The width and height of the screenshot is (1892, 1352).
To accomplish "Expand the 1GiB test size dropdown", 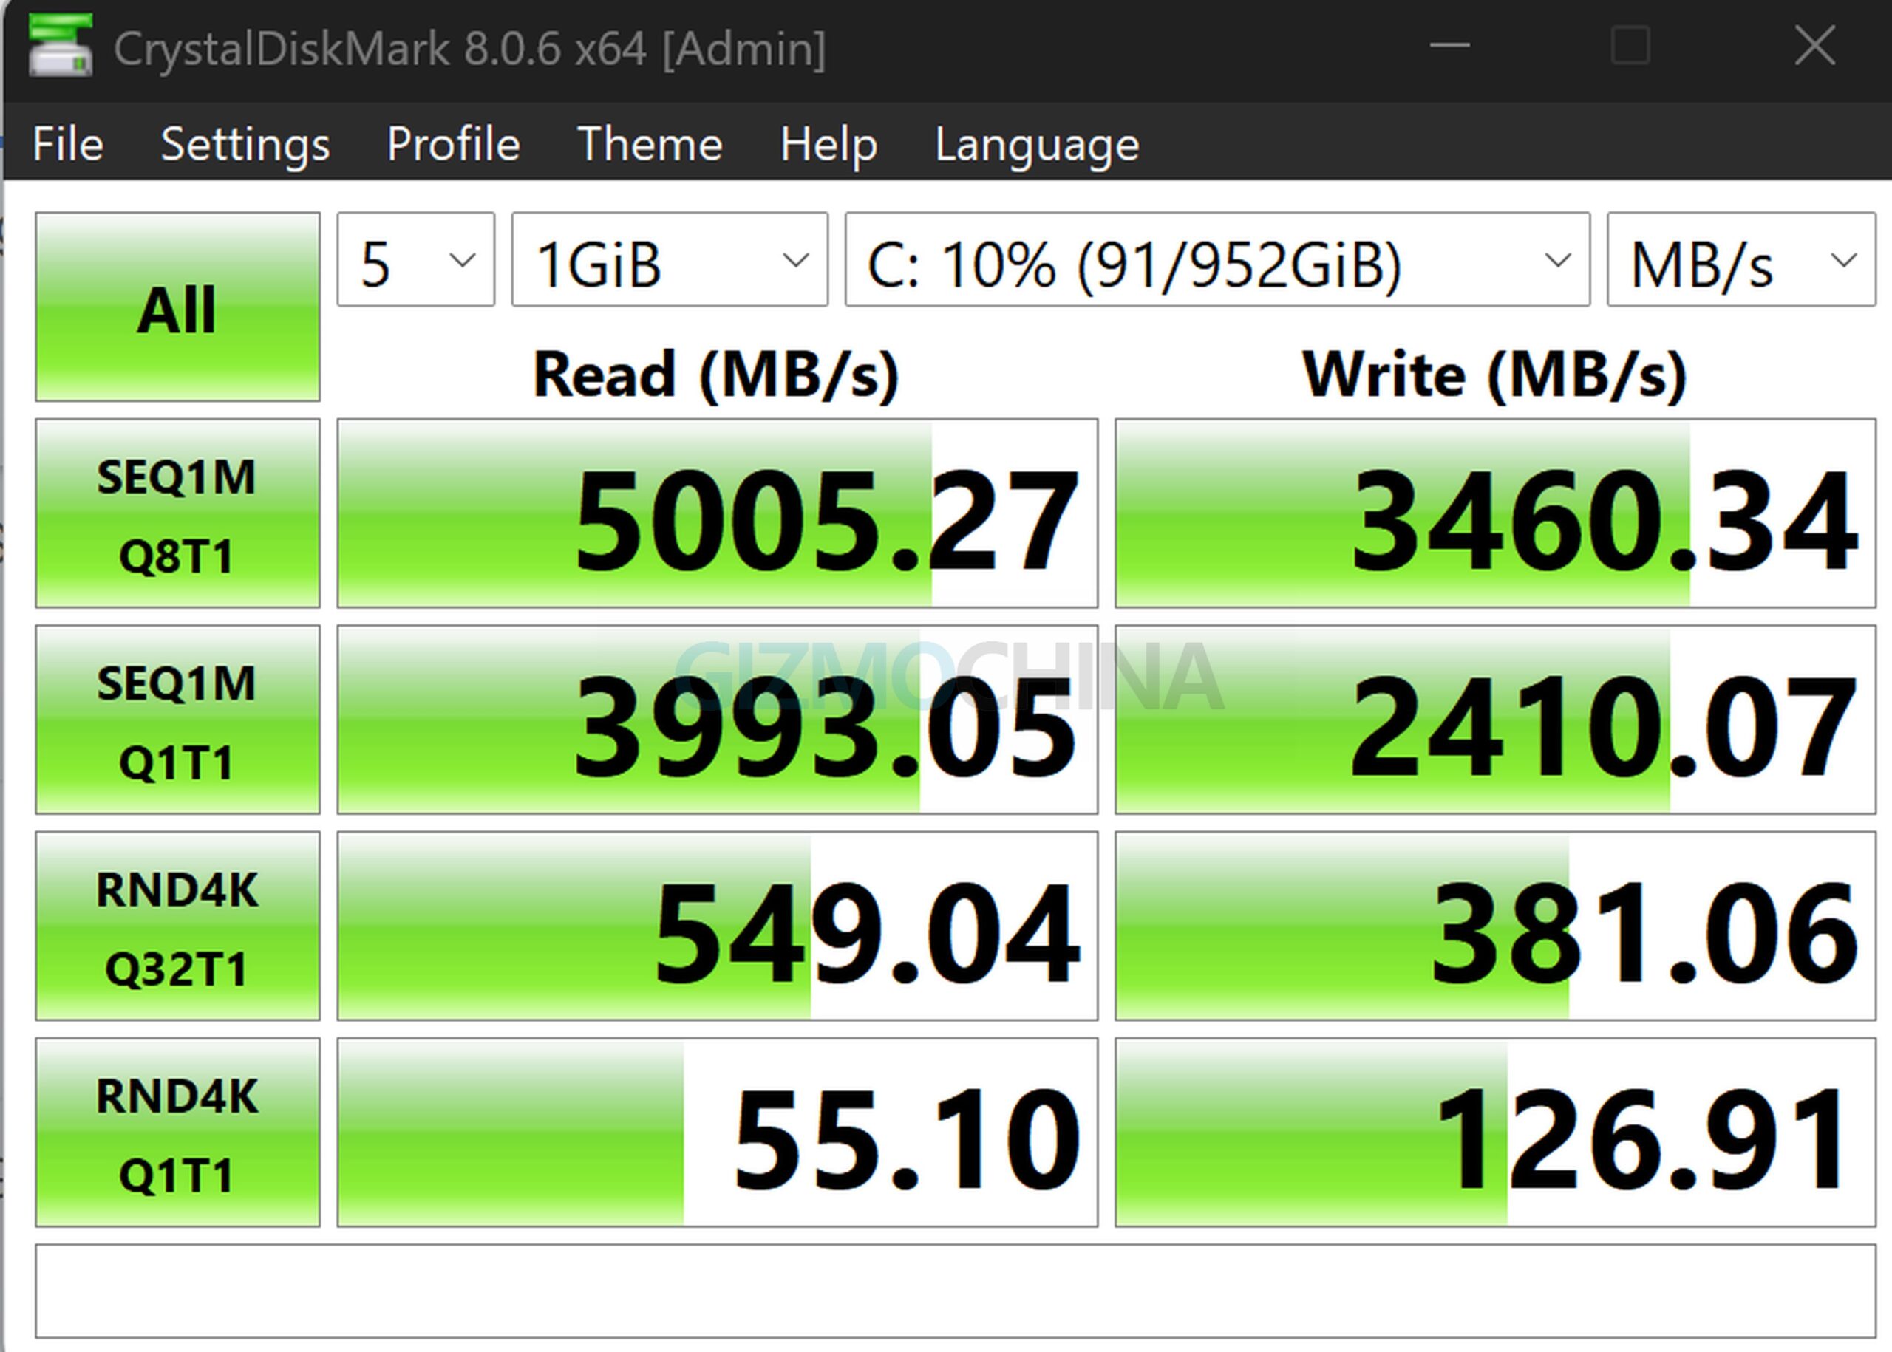I will pos(670,260).
